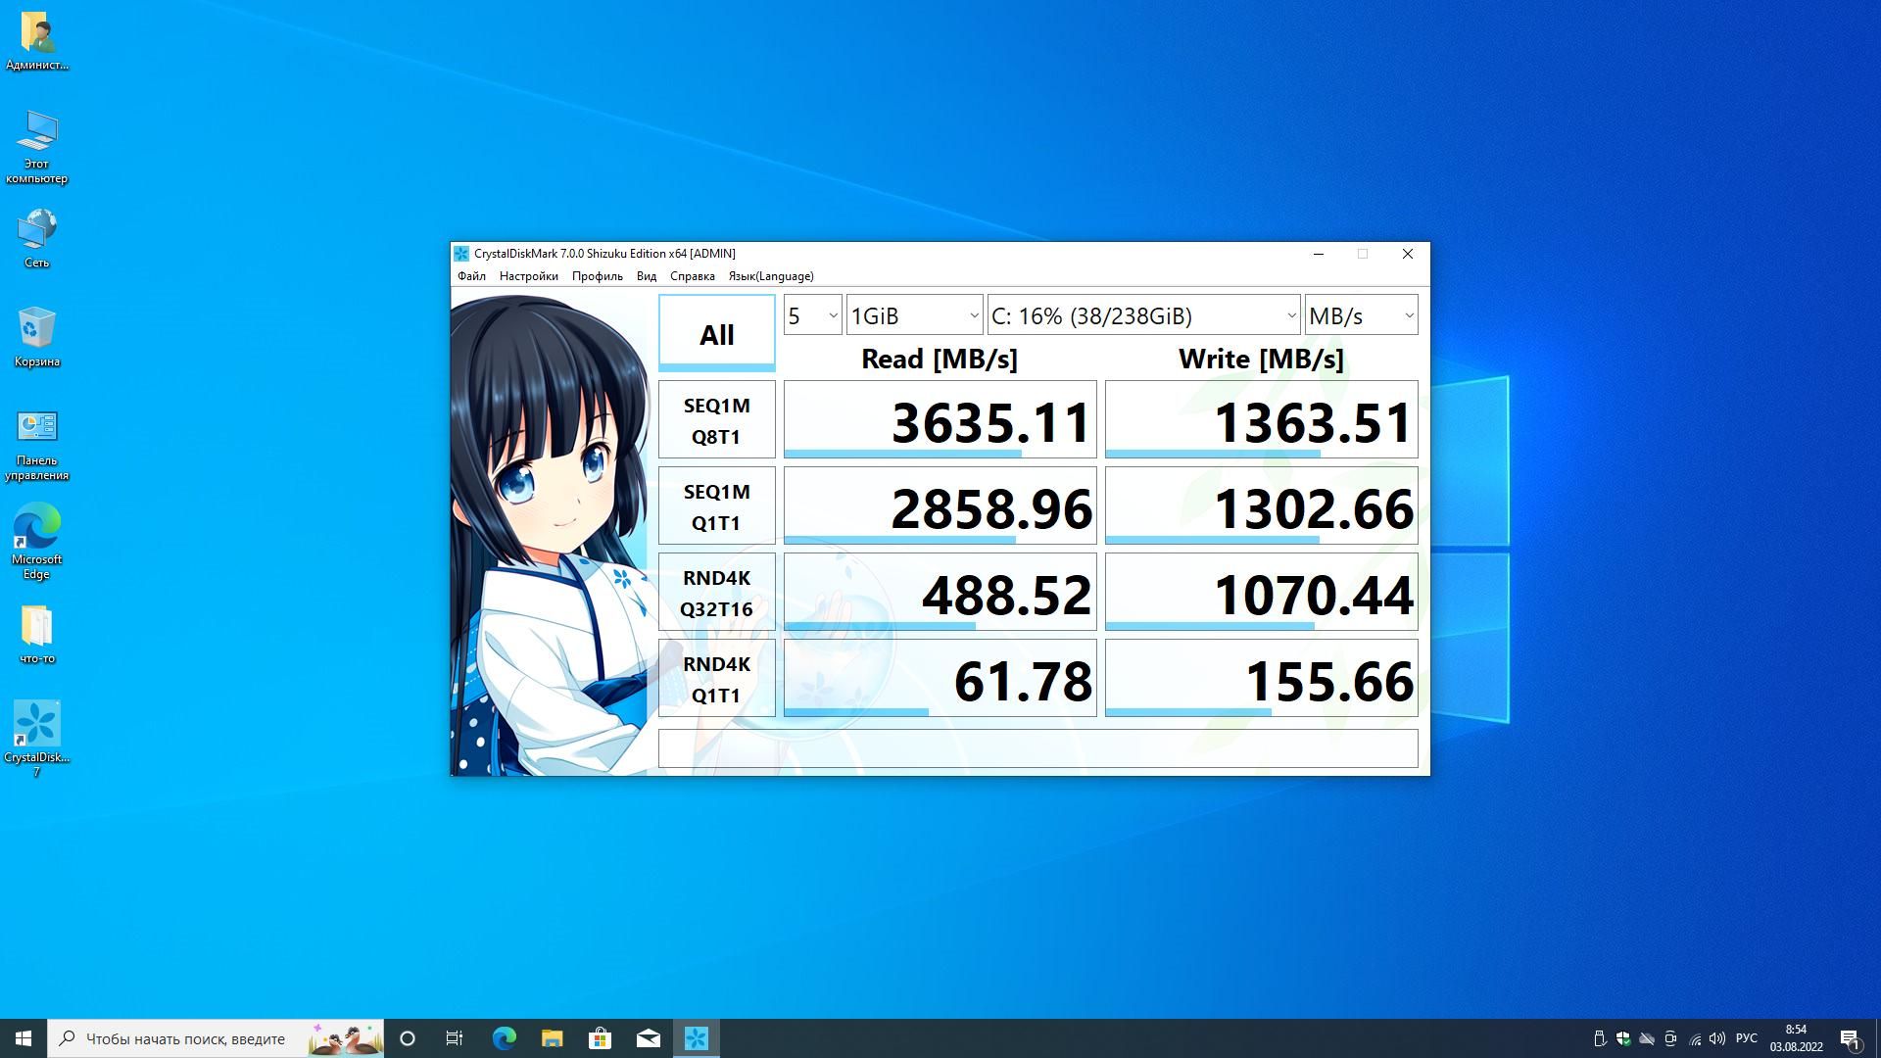Click the empty comment field below results

tap(1037, 748)
